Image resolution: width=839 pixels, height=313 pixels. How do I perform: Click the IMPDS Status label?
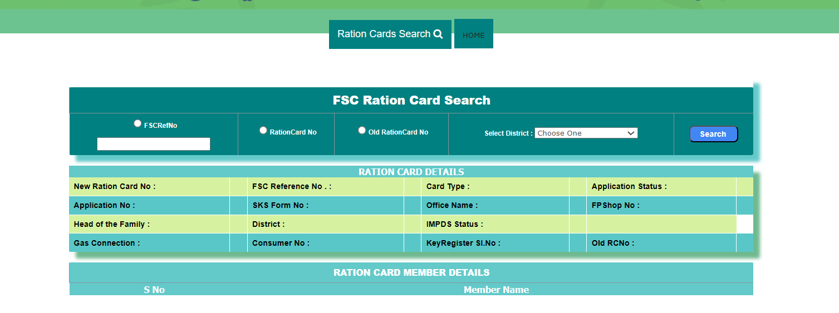[455, 224]
